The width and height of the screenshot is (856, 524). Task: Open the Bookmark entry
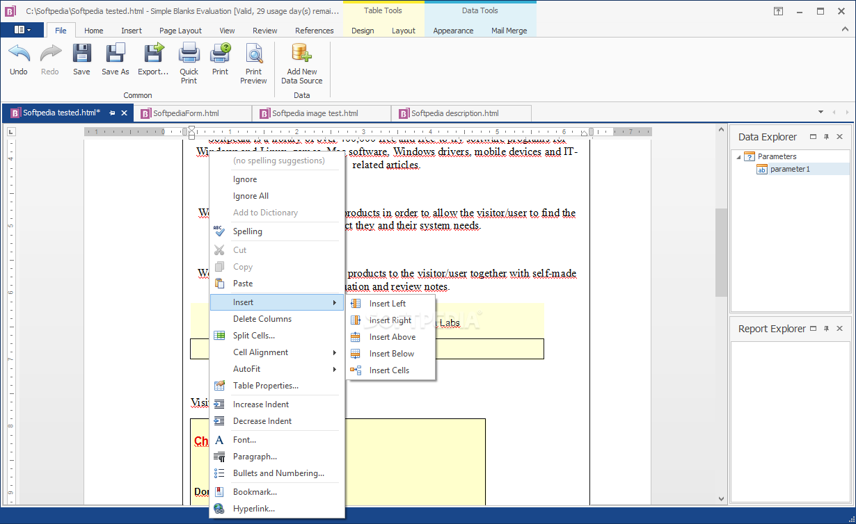(277, 492)
